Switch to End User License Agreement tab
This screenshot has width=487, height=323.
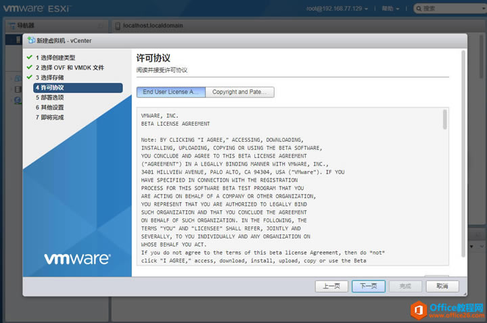click(x=171, y=92)
